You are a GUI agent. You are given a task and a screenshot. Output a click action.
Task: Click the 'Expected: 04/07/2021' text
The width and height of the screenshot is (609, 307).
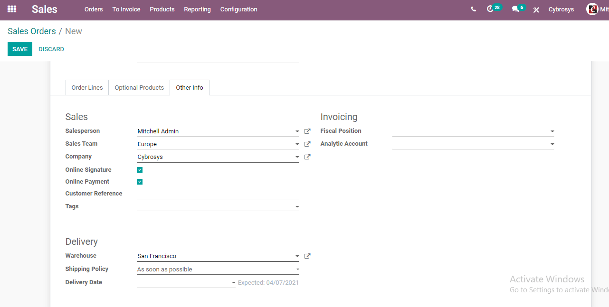click(x=268, y=283)
